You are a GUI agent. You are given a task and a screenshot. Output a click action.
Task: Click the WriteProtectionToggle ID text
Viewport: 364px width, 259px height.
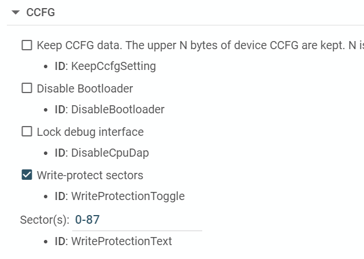[x=128, y=196]
